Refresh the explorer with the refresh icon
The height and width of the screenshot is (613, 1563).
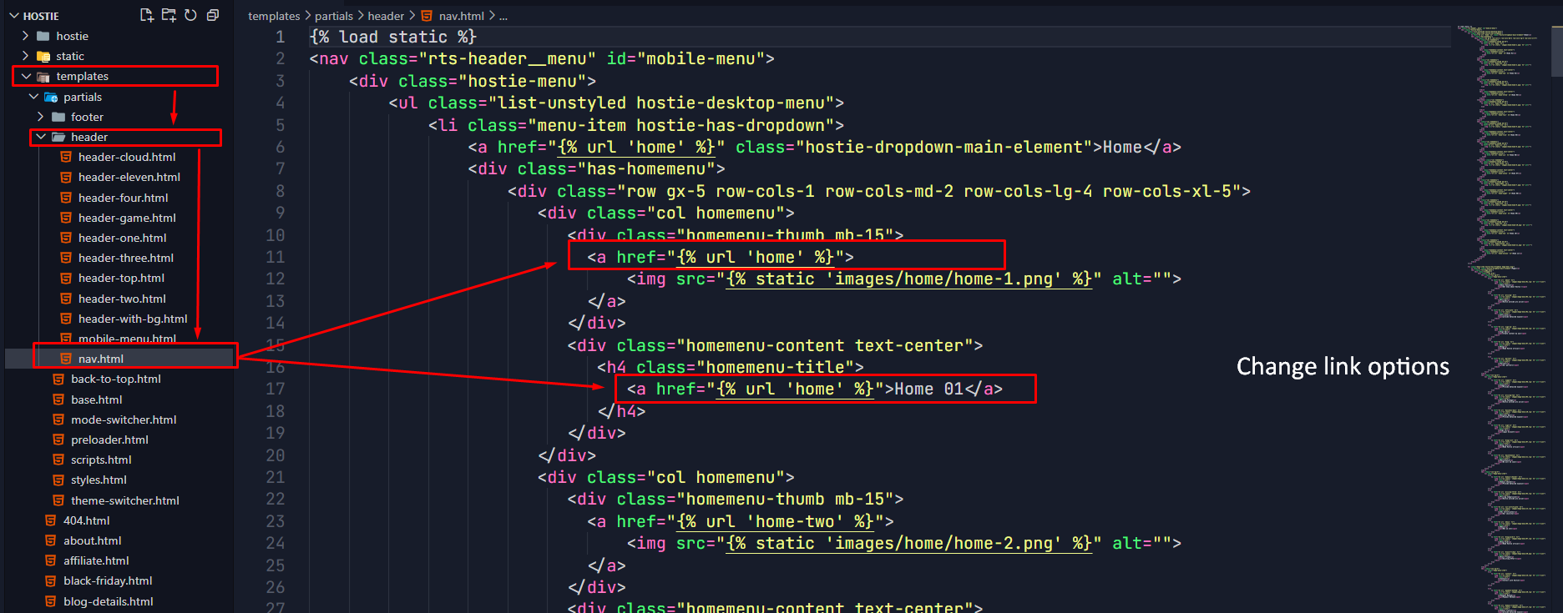[x=190, y=15]
